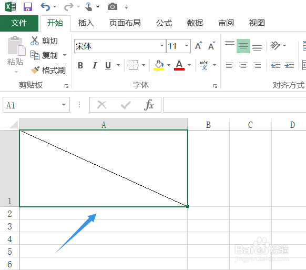Toggle center horizontal alignment
This screenshot has width=306, height=270.
243,65
